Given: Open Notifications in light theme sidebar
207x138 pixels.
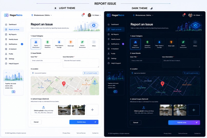Looking at the screenshot, I should (13, 44).
